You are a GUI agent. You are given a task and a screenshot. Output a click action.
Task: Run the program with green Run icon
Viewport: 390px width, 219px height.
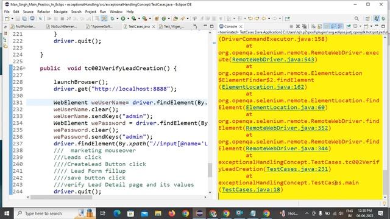(x=123, y=19)
